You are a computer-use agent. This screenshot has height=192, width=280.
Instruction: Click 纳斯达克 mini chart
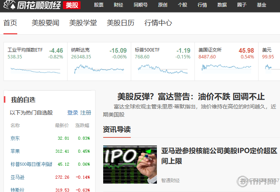(99, 69)
